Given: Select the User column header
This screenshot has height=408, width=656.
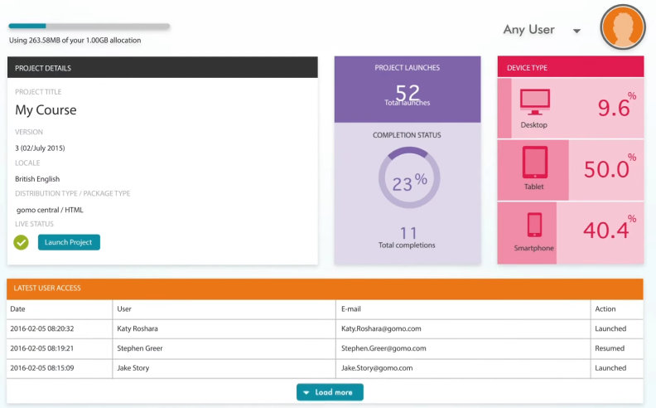Looking at the screenshot, I should (124, 309).
